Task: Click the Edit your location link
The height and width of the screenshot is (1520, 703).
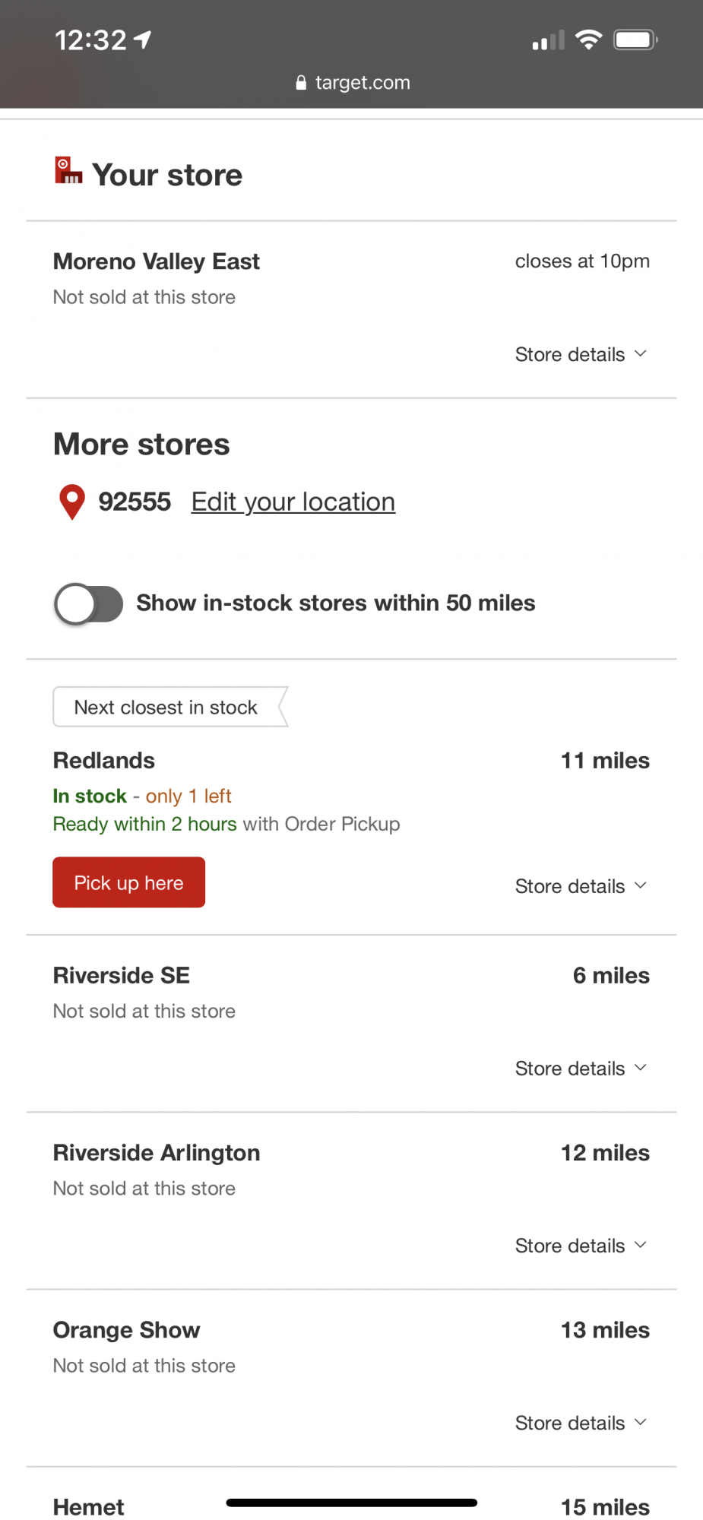Action: point(293,502)
